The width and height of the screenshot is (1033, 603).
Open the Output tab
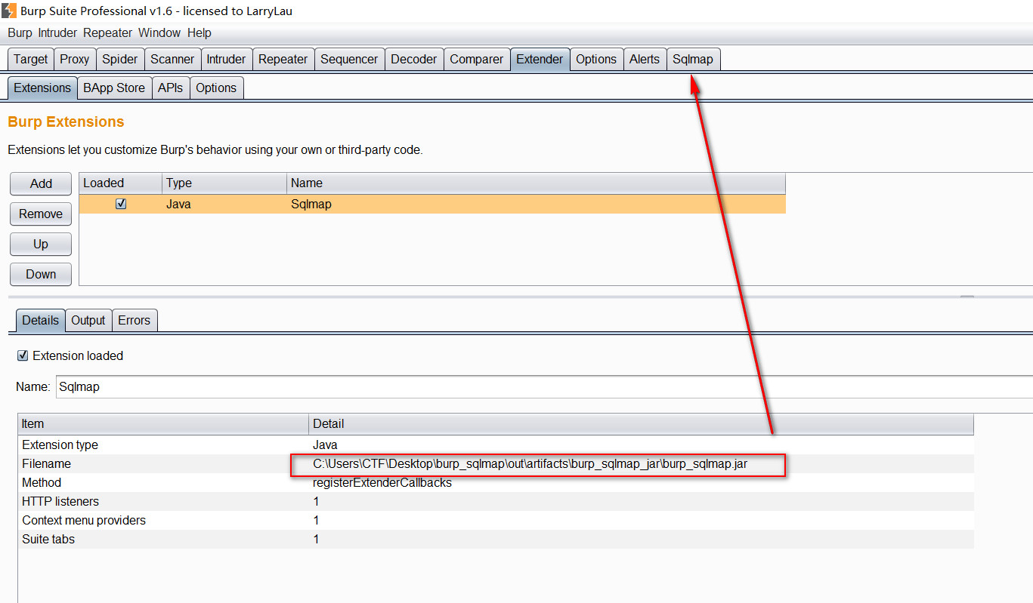point(88,320)
